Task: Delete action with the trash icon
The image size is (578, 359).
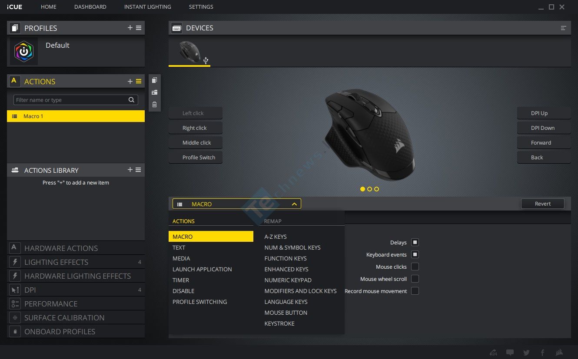Action: point(154,105)
